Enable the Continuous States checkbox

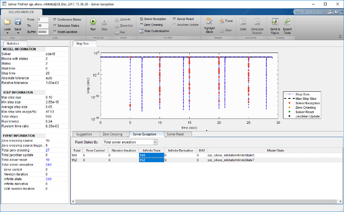tap(55, 20)
